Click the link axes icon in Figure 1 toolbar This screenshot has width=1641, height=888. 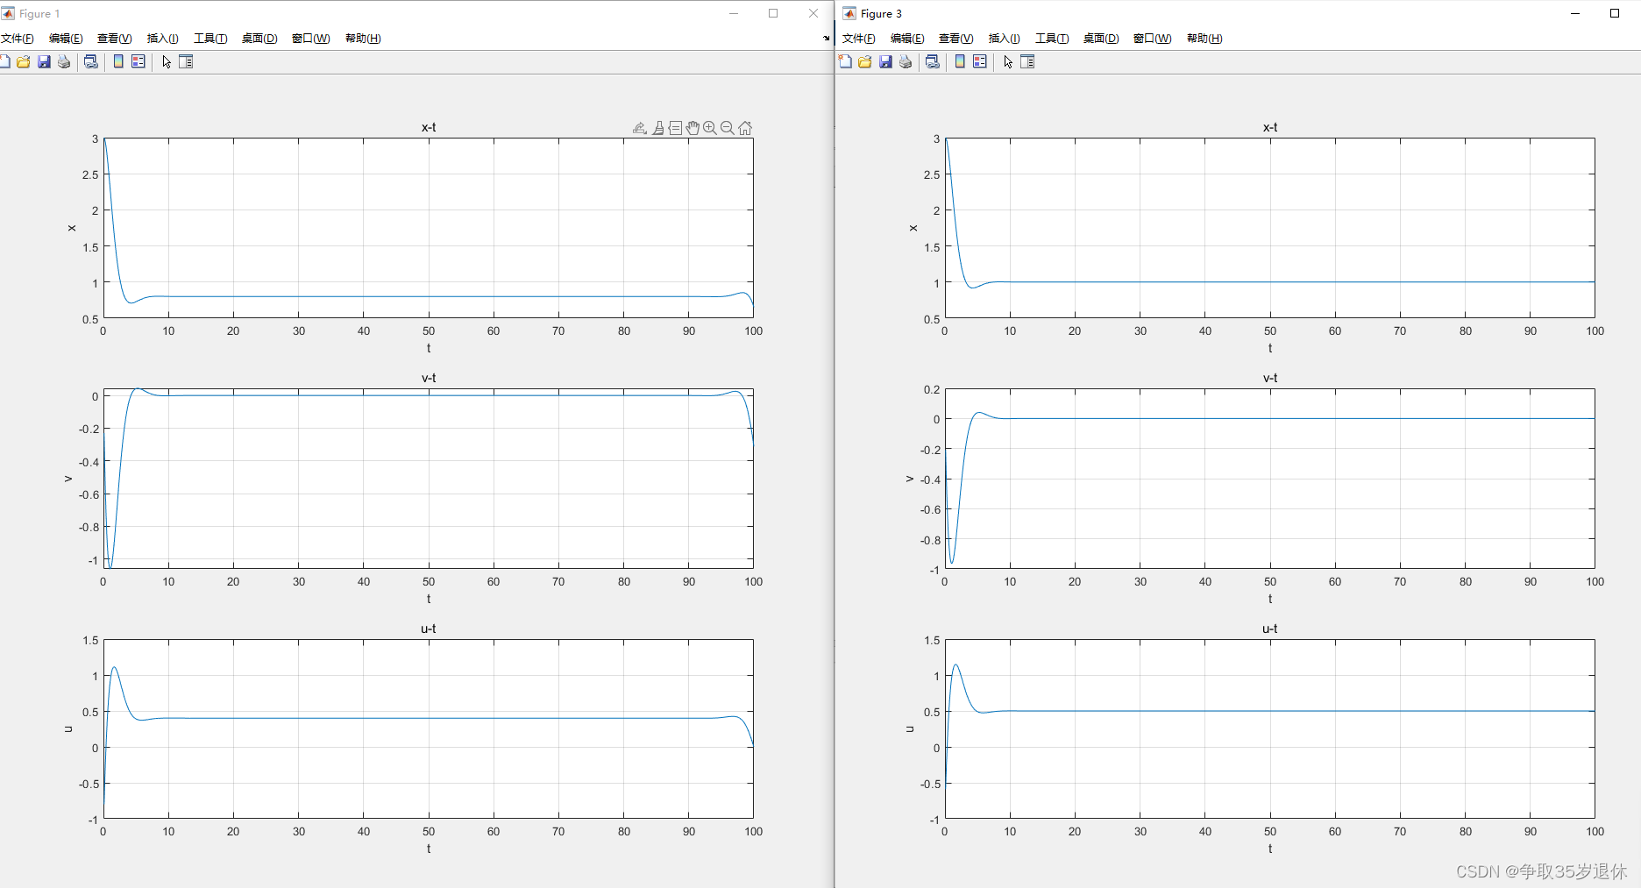[90, 61]
